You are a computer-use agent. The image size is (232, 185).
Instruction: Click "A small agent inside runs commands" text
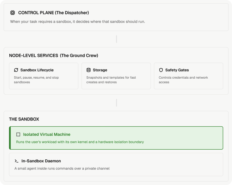[x=62, y=169]
